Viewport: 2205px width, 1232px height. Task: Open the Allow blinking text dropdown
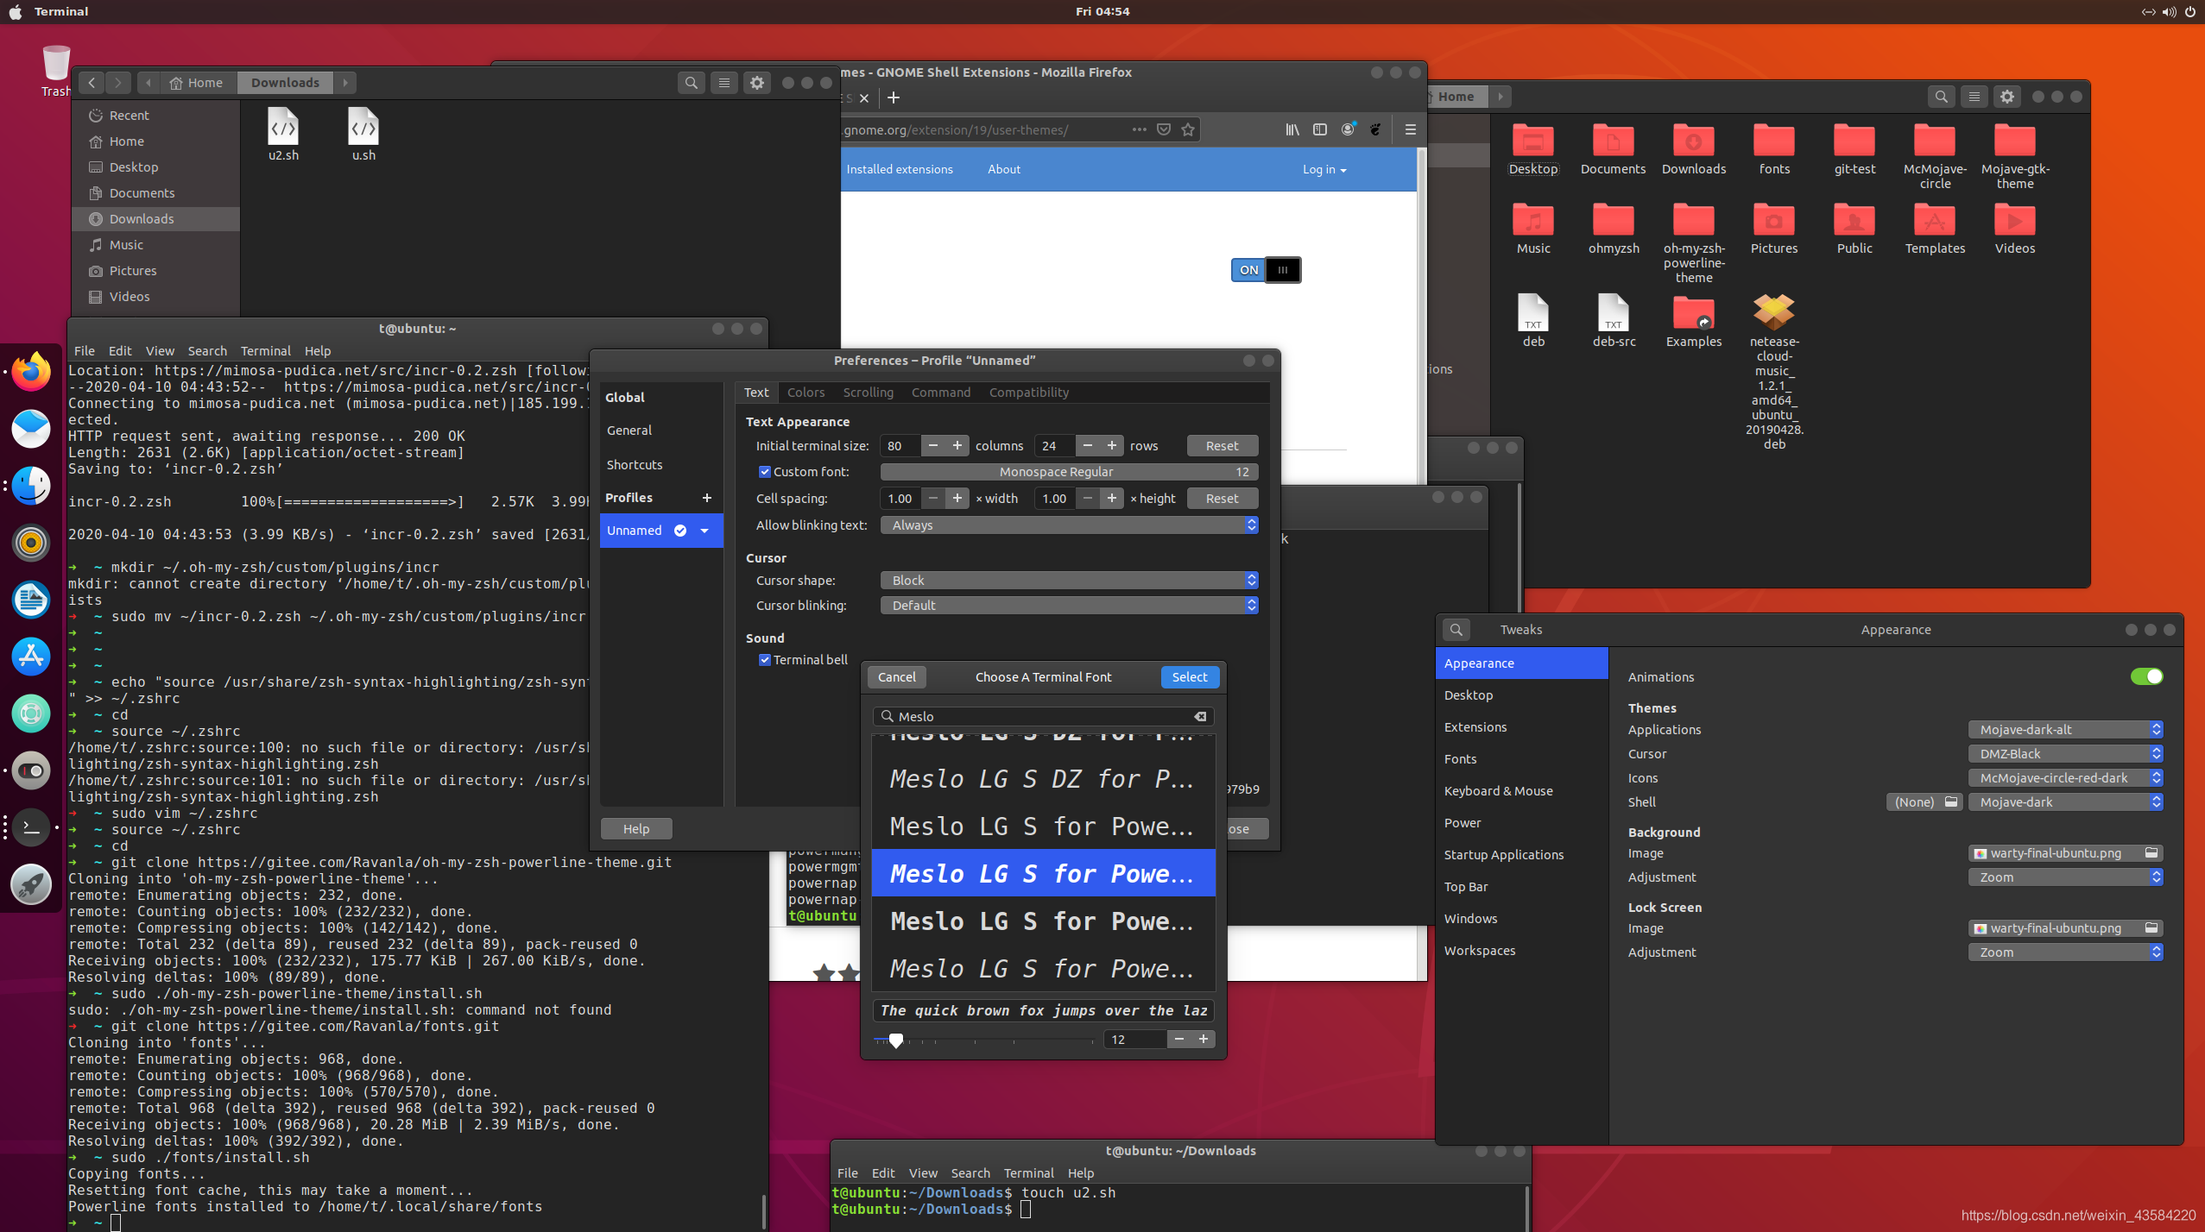[1068, 525]
